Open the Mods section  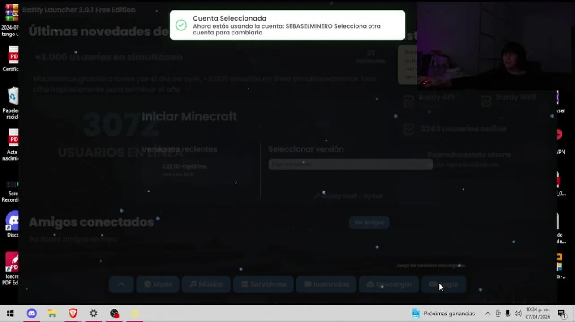coord(158,284)
